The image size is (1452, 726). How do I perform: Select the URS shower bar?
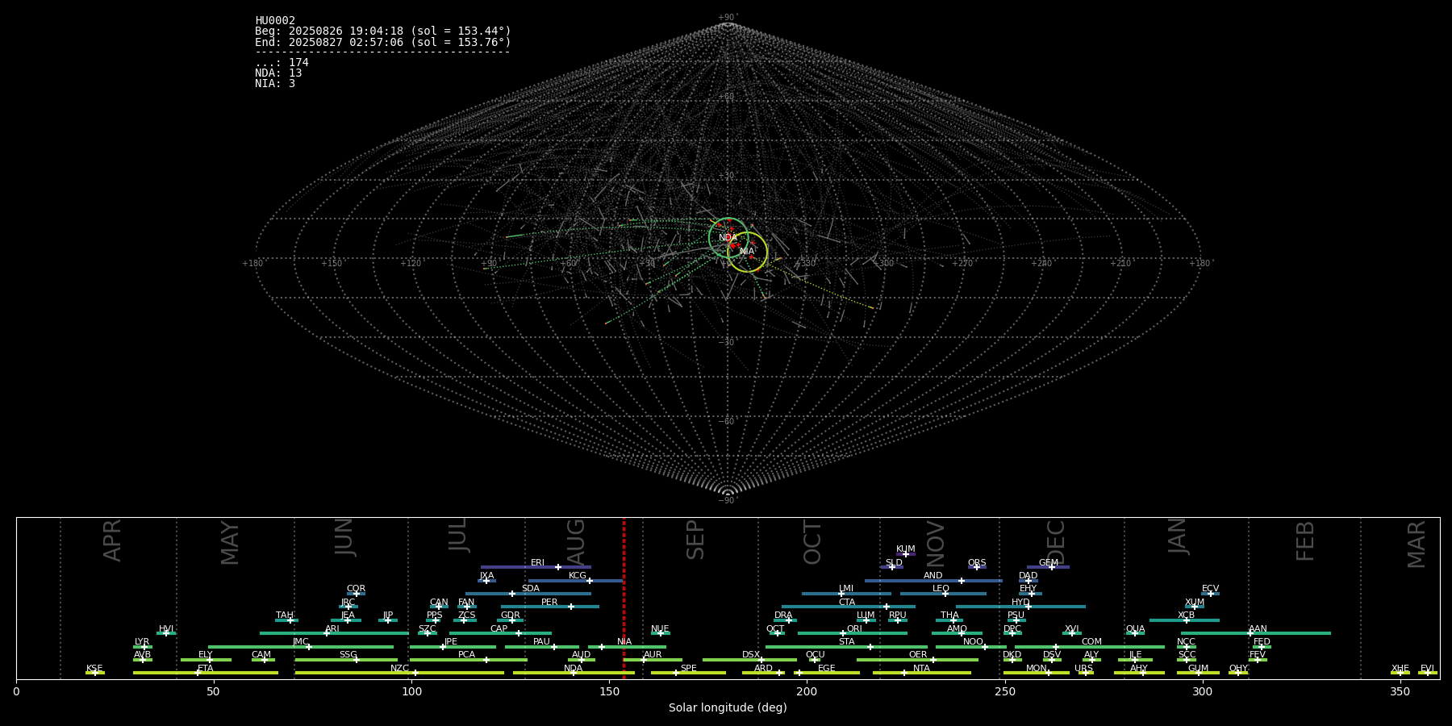1086,673
